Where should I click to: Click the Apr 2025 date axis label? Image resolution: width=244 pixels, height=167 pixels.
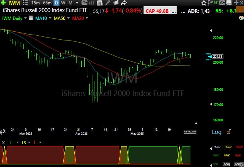[x=81, y=134]
